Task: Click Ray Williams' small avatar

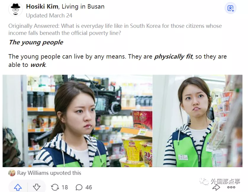Action: coord(12,173)
